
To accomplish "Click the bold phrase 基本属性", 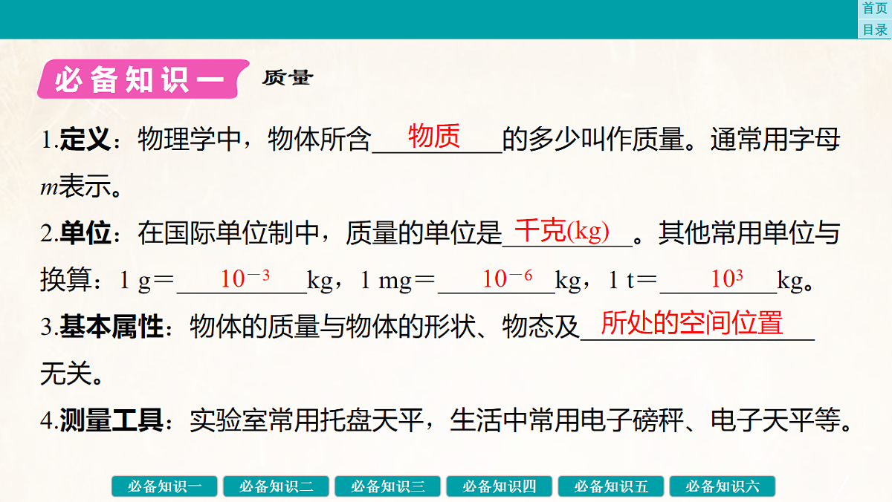I will click(111, 327).
